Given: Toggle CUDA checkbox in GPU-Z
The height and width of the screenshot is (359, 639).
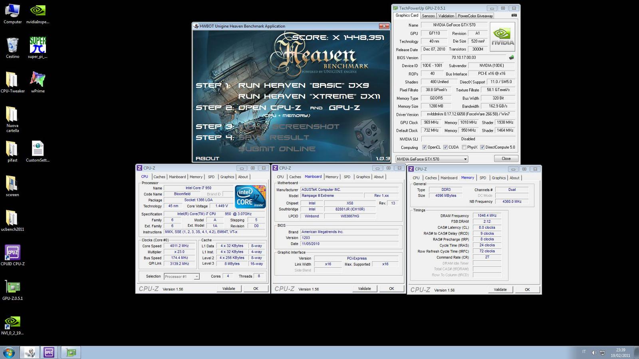Looking at the screenshot, I should click(445, 147).
